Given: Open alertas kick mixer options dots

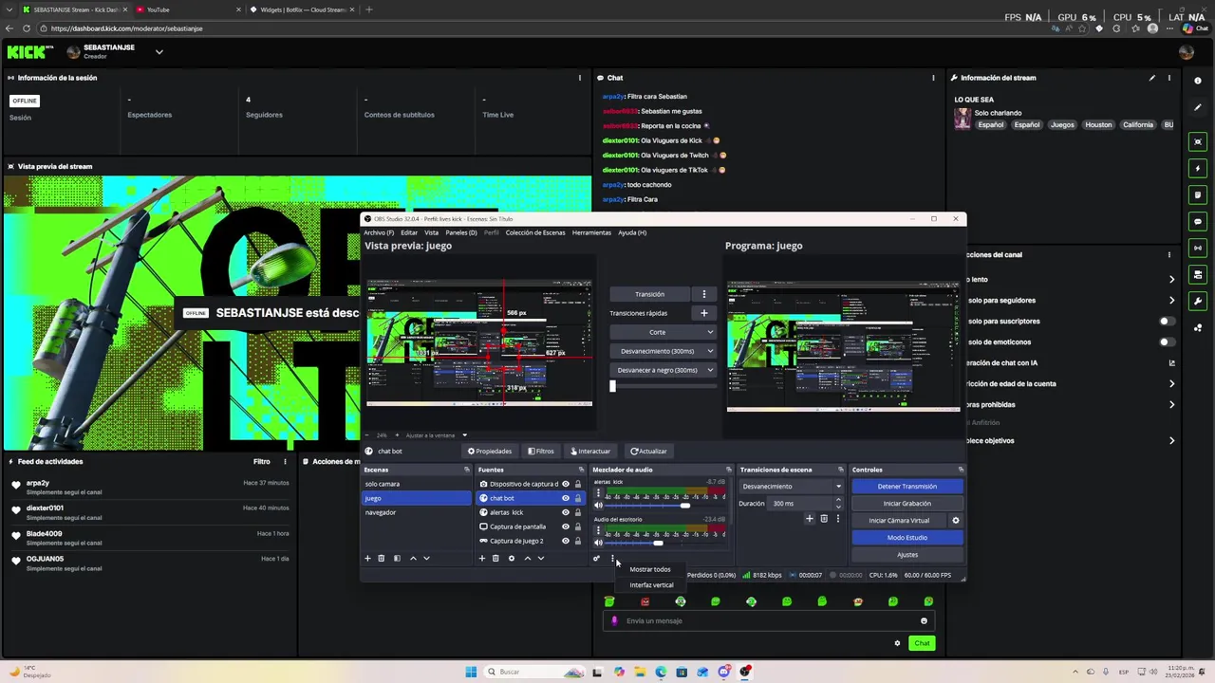Looking at the screenshot, I should pos(598,493).
